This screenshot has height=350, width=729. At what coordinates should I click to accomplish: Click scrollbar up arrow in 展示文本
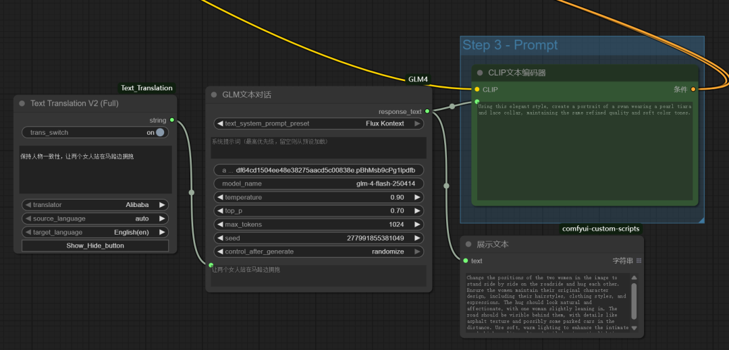(634, 278)
